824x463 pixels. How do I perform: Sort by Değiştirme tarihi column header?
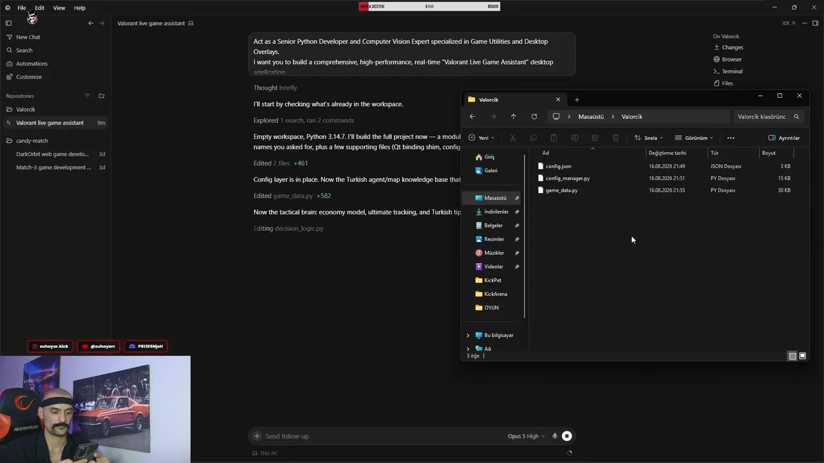pos(668,153)
